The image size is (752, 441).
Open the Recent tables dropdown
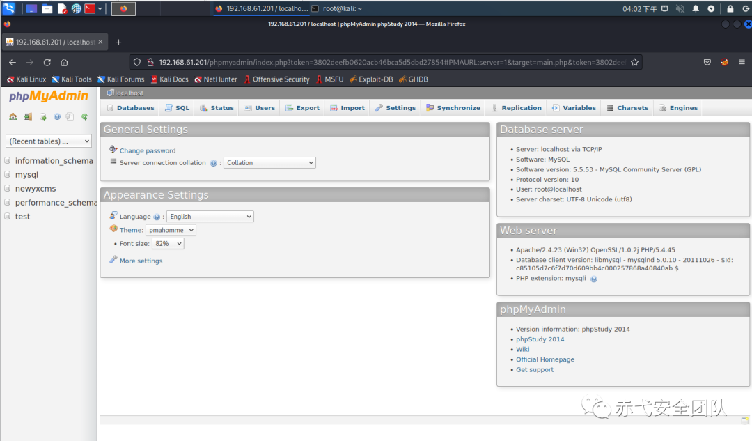tap(49, 141)
